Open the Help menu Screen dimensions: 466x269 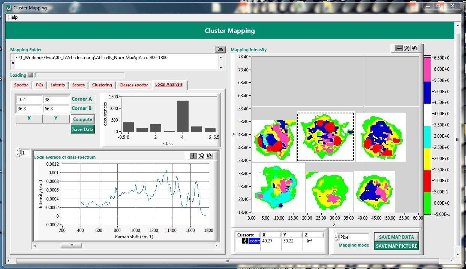tap(12, 17)
